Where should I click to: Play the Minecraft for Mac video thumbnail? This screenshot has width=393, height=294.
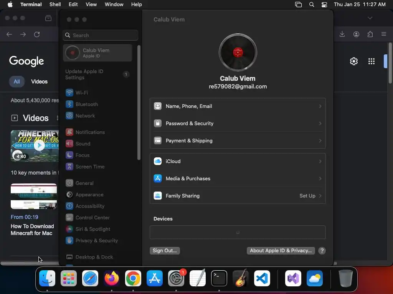pos(35,146)
